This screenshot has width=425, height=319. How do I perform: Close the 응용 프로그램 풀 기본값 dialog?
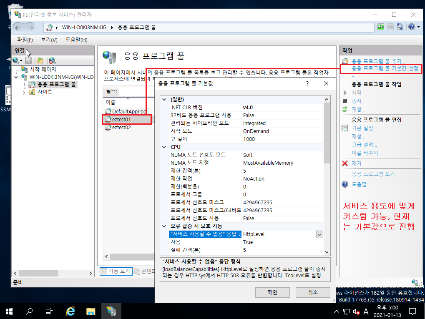[326, 83]
